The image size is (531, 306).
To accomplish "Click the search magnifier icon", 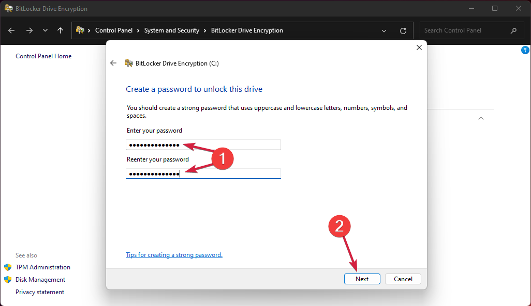I will 513,30.
